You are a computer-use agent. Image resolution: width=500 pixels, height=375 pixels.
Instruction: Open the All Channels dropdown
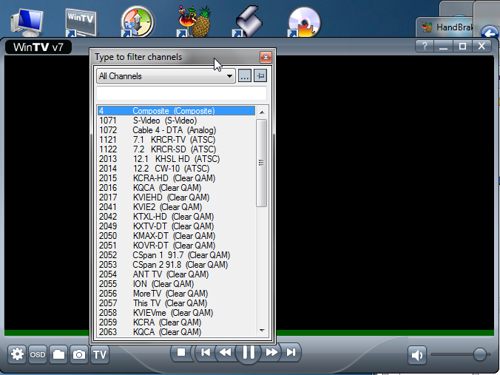[166, 76]
